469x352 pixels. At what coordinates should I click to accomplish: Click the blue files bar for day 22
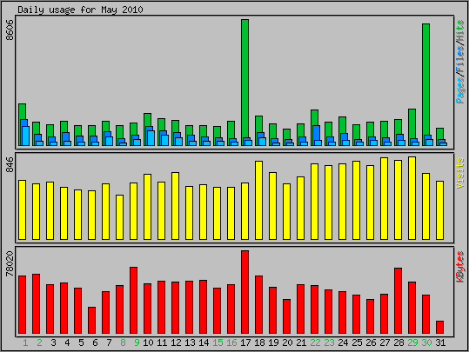[x=317, y=133]
